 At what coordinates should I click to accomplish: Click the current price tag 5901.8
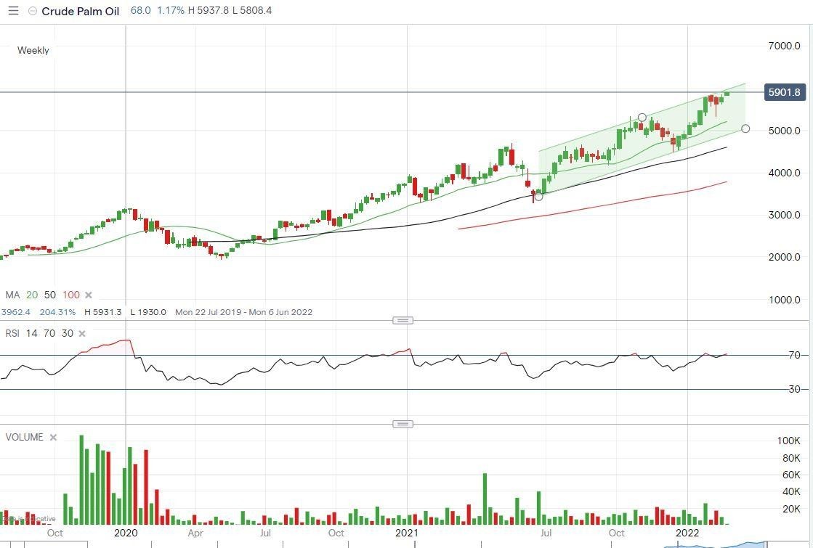click(x=785, y=92)
